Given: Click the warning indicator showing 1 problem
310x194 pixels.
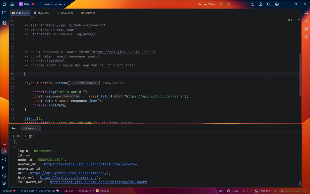Looking at the screenshot, I should pos(290,20).
